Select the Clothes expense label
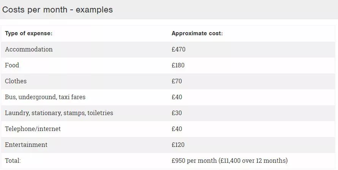 pos(16,81)
